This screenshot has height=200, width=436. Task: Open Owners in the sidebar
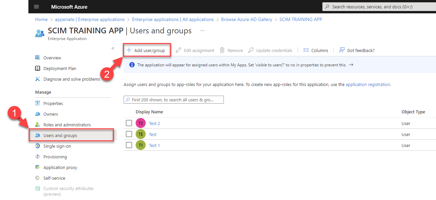coord(50,114)
